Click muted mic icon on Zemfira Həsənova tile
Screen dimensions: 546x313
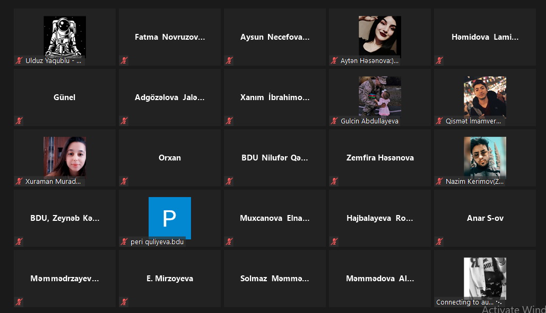click(x=334, y=181)
